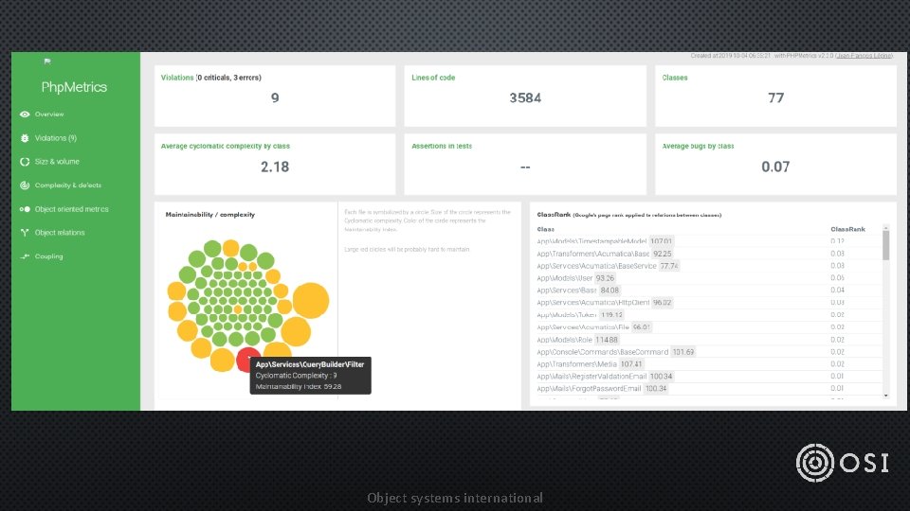This screenshot has width=910, height=511.
Task: Select App\Models\Role row
Action: [x=709, y=340]
